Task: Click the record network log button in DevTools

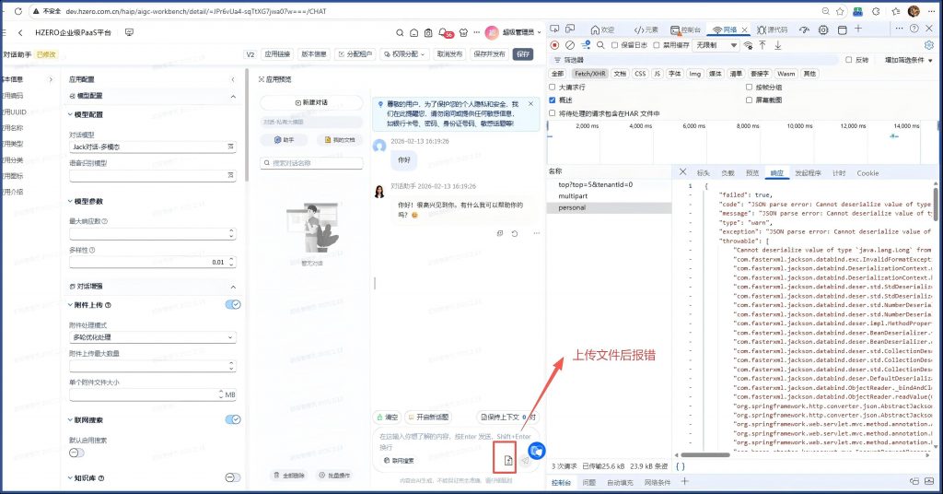Action: click(x=554, y=44)
